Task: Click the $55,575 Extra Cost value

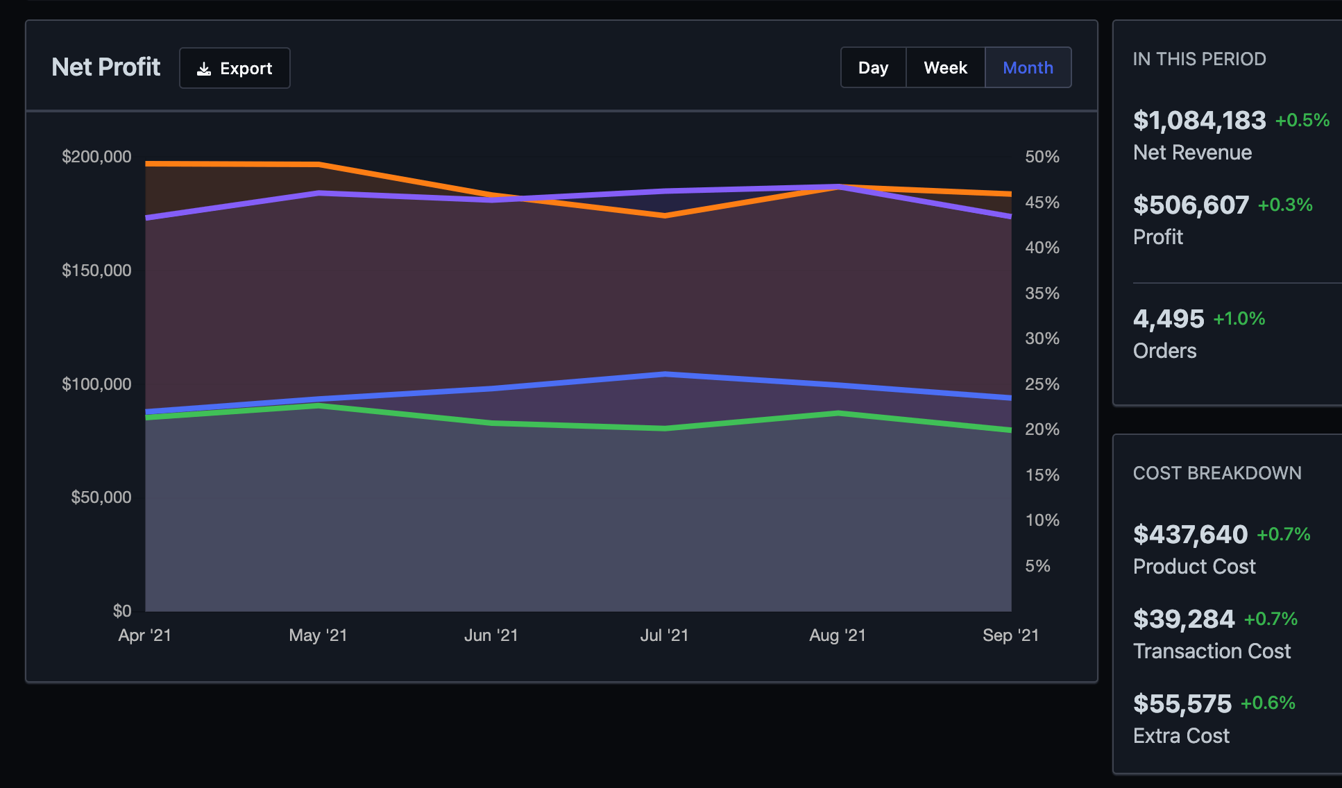Action: coord(1182,704)
